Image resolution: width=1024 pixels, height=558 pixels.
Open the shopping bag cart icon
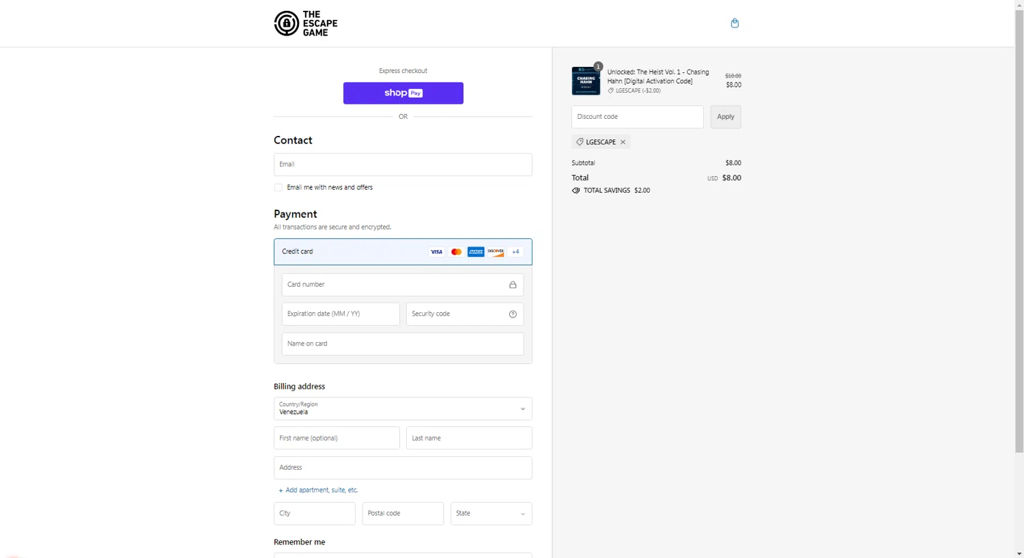pyautogui.click(x=735, y=23)
